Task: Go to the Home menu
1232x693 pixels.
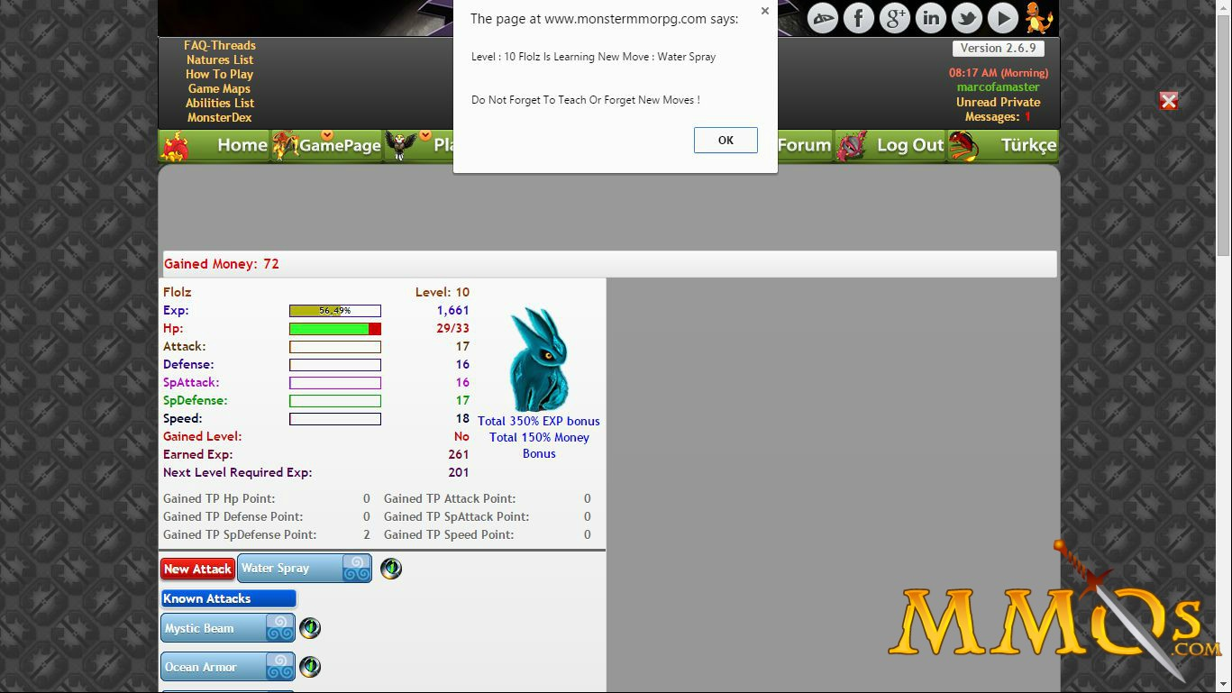Action: pyautogui.click(x=242, y=145)
